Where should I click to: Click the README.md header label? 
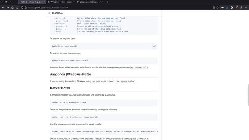[x=58, y=13]
